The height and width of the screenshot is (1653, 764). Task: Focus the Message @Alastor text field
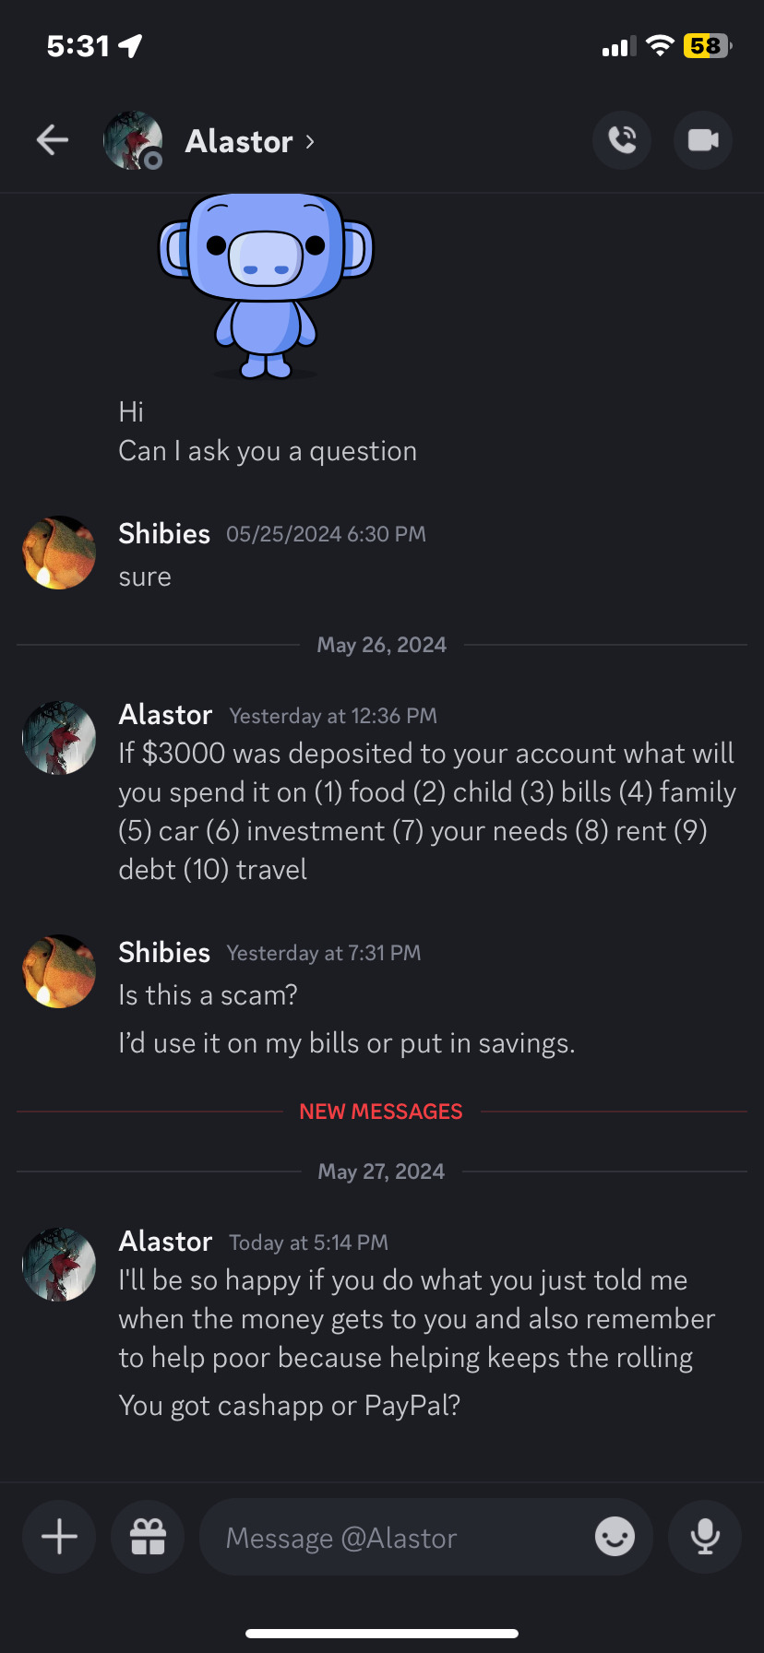click(397, 1538)
